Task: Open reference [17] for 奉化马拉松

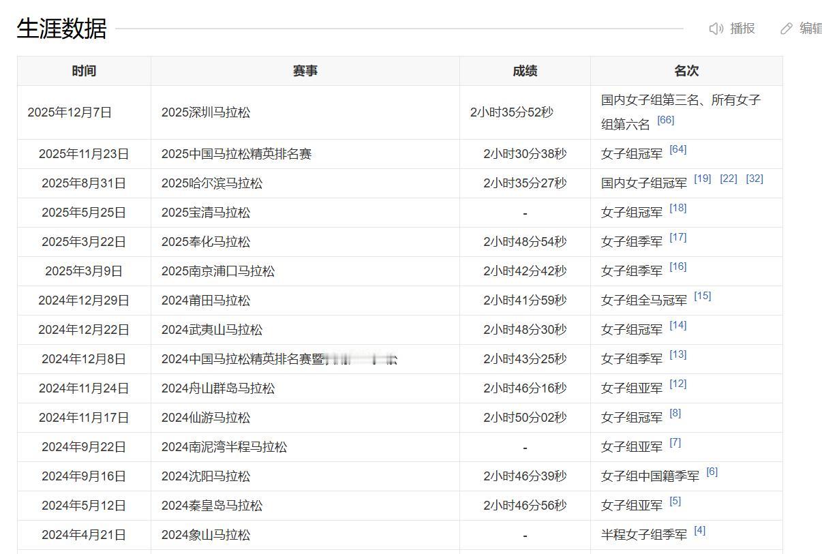Action: [678, 237]
